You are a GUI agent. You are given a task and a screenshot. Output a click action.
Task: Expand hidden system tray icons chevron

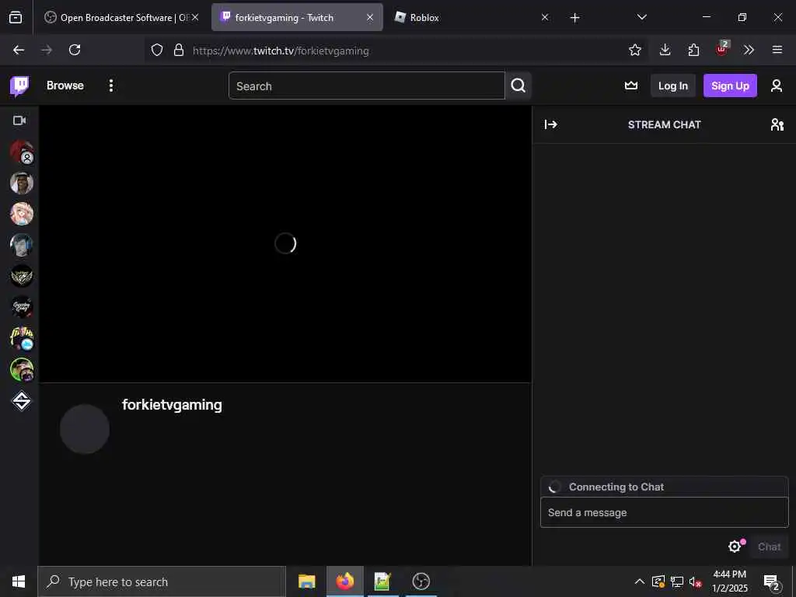[640, 581]
